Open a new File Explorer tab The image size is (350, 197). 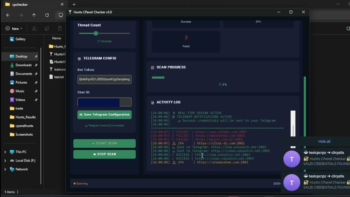[74, 4]
